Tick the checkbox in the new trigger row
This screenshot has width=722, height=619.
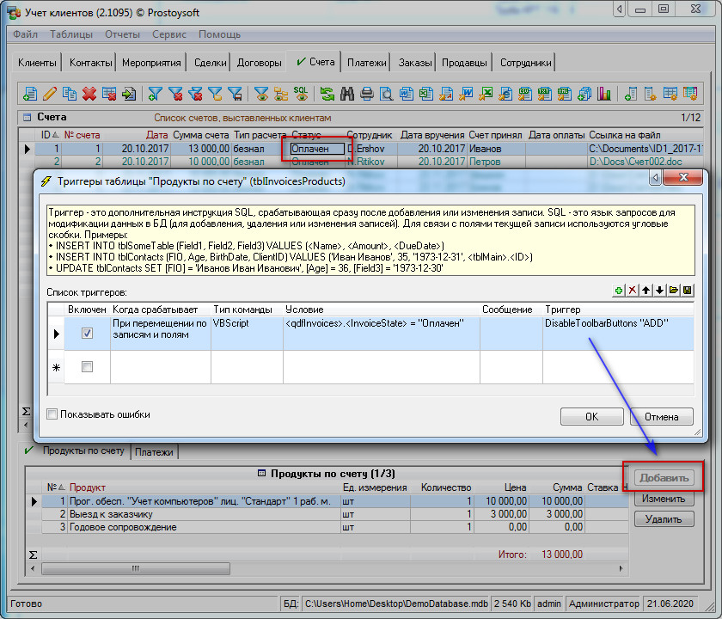pos(87,367)
